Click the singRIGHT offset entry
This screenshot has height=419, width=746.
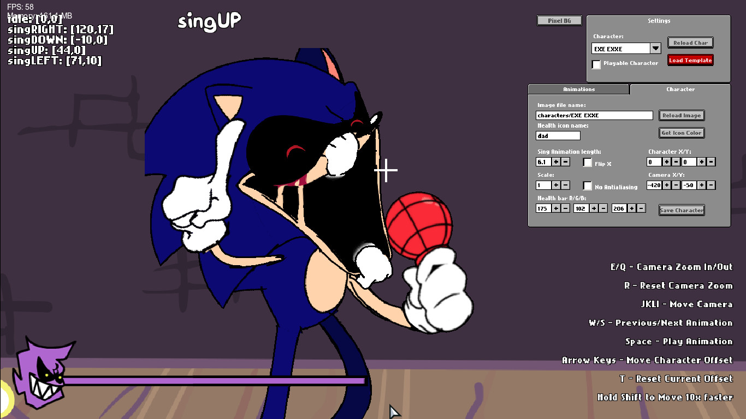tap(61, 30)
